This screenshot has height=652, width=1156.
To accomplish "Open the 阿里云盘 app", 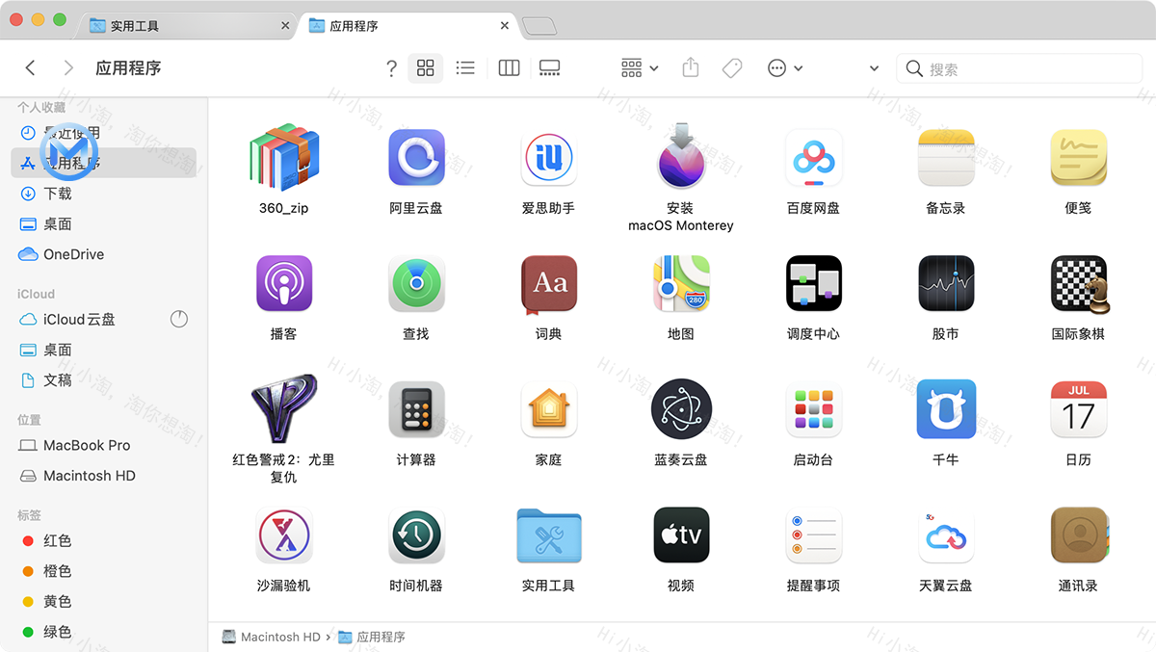I will 416,157.
